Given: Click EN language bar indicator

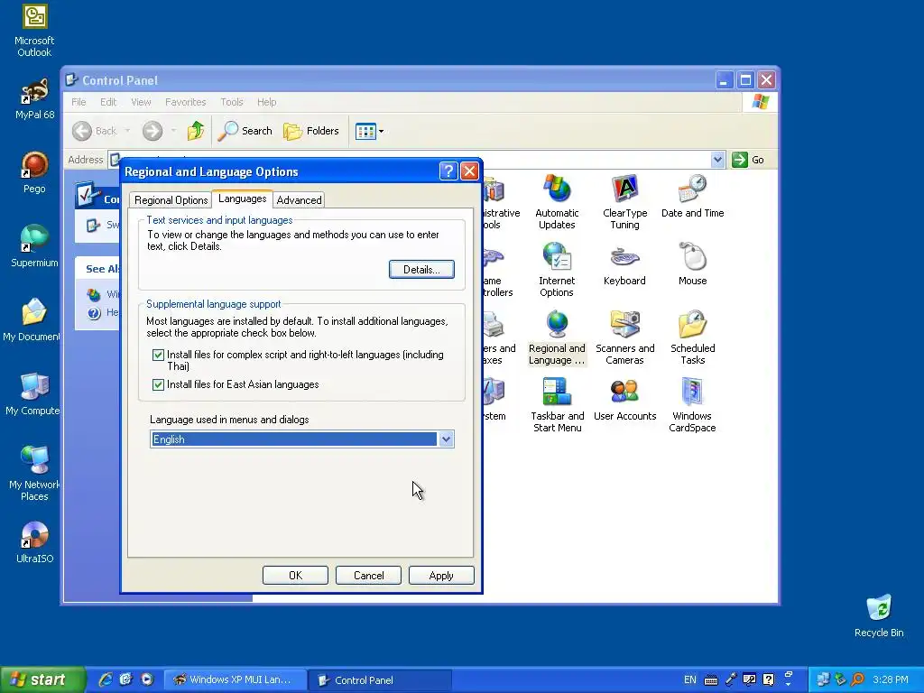Looking at the screenshot, I should coord(689,679).
